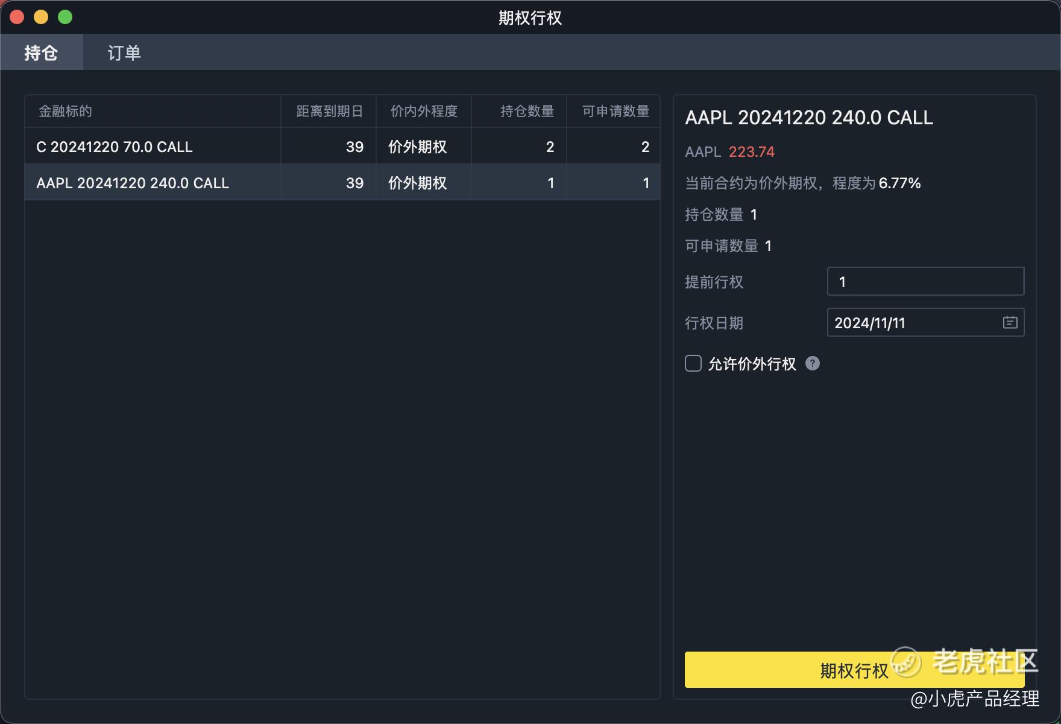Click the help question mark icon

click(x=812, y=363)
